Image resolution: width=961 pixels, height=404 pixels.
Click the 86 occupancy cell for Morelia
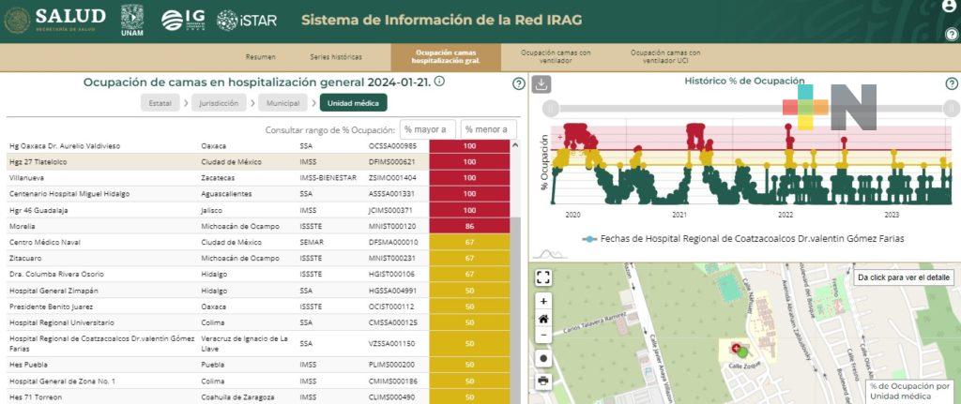click(x=469, y=226)
